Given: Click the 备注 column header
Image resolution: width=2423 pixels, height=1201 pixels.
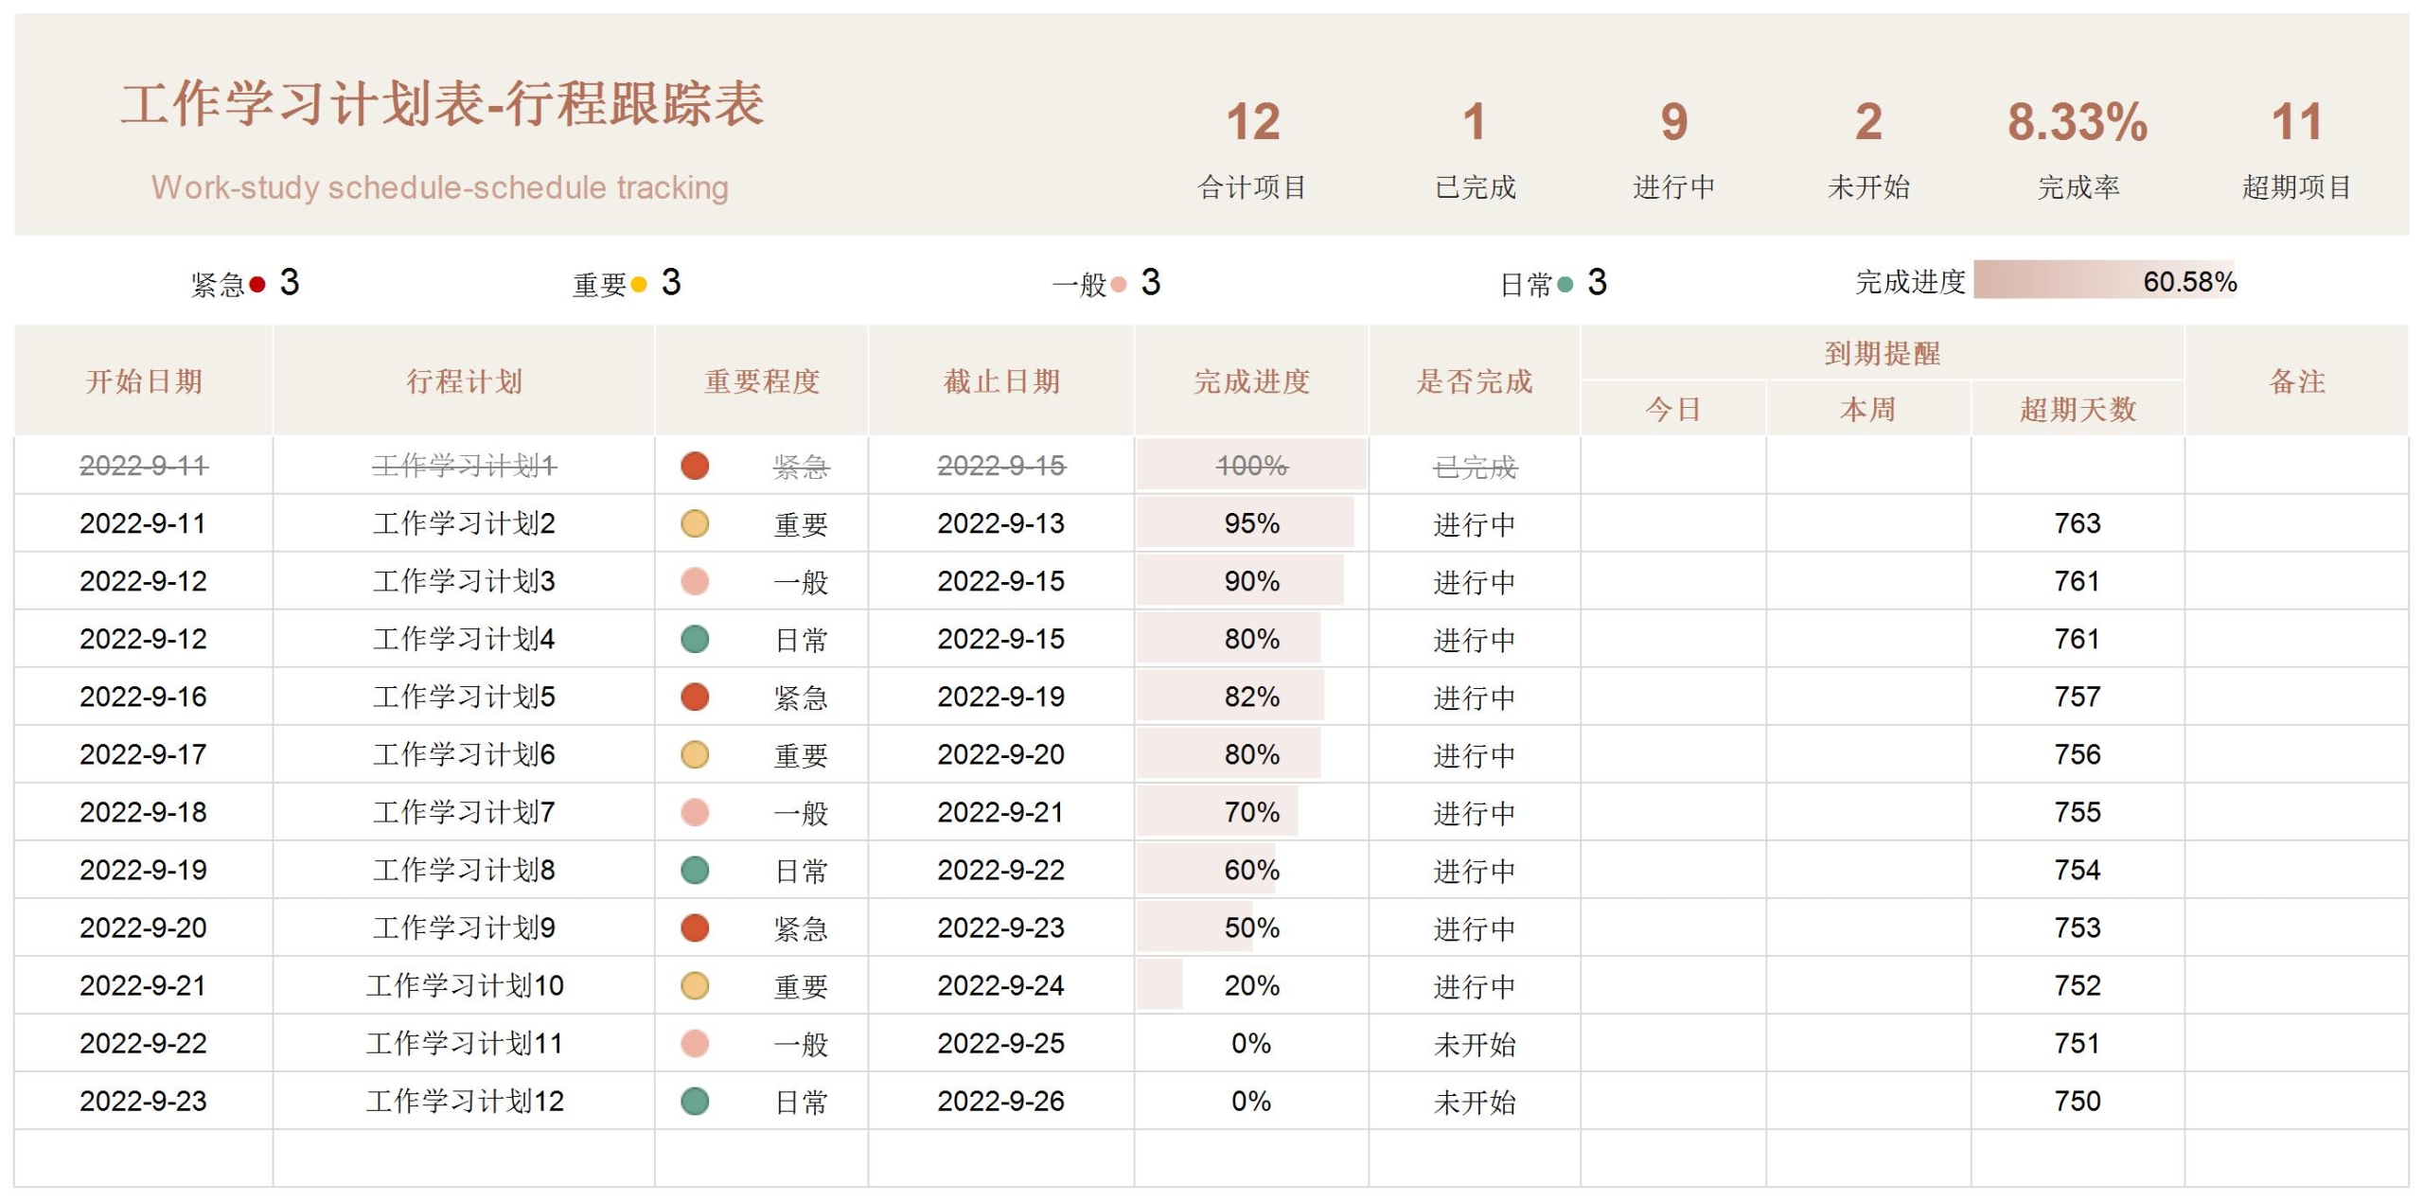Looking at the screenshot, I should 2297,381.
